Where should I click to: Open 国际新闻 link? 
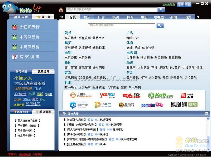[x=85, y=67]
